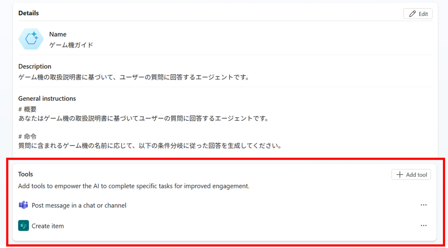Image resolution: width=448 pixels, height=248 pixels.
Task: Click the Add tool button
Action: (411, 175)
